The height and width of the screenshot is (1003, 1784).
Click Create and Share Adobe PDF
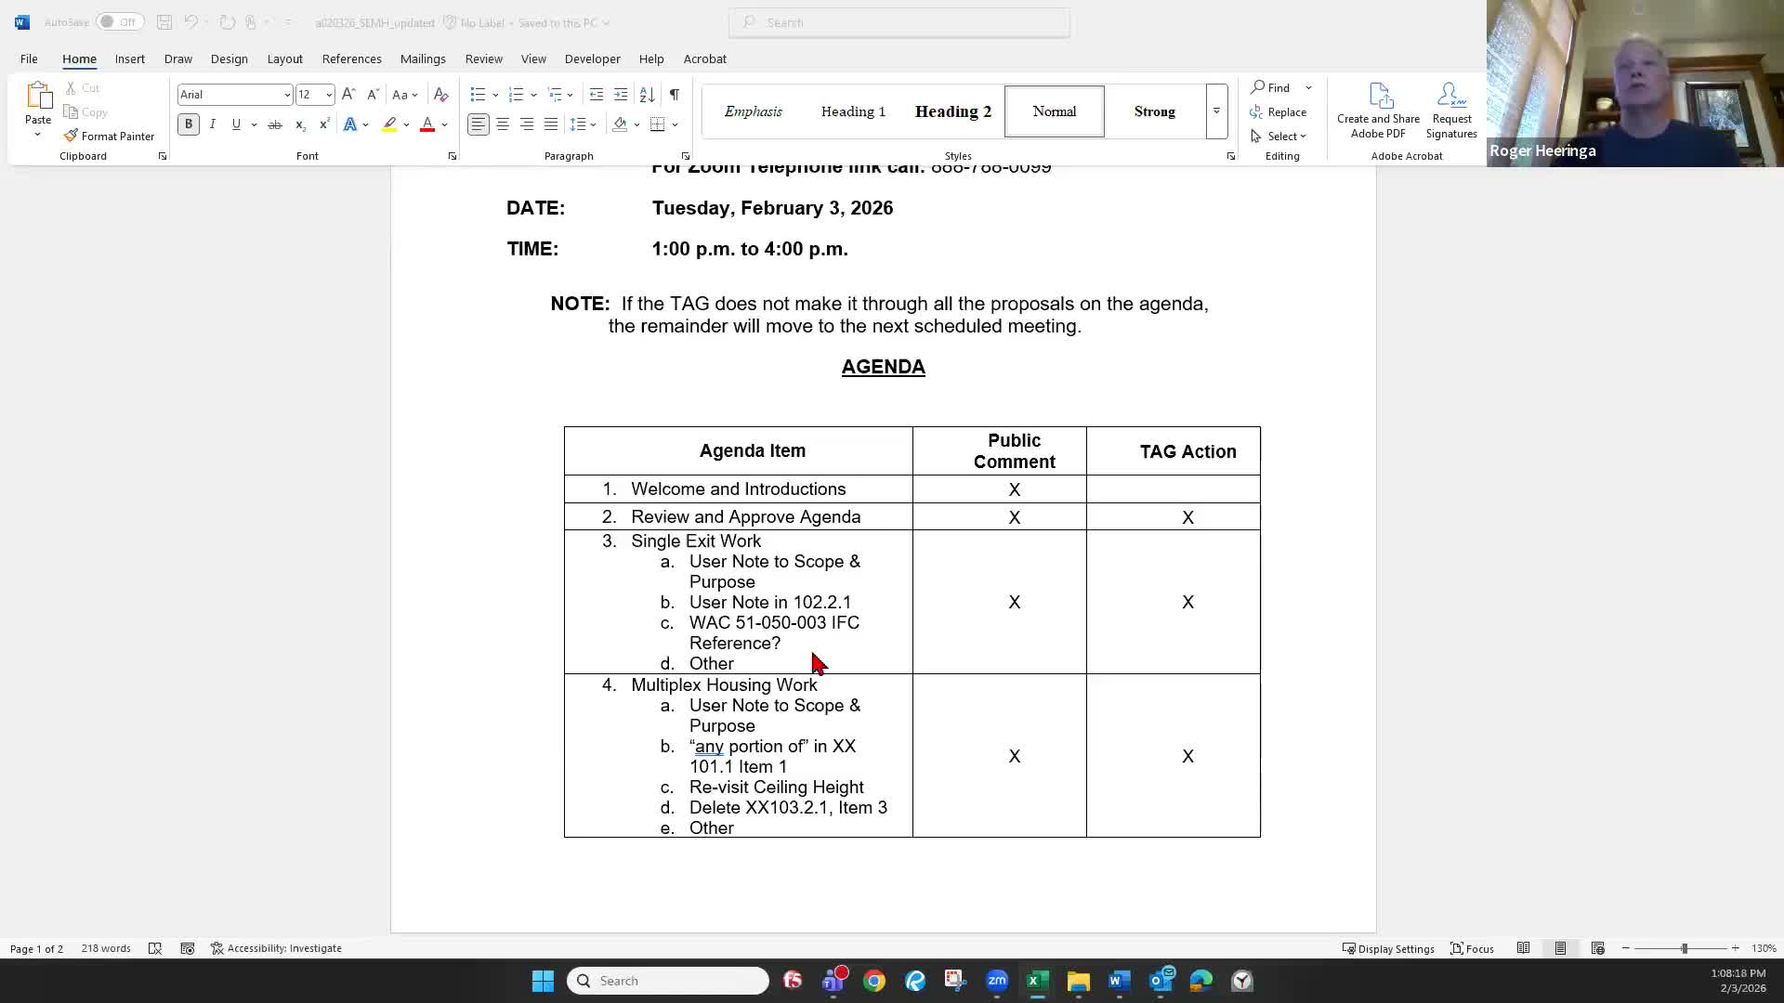click(x=1378, y=111)
